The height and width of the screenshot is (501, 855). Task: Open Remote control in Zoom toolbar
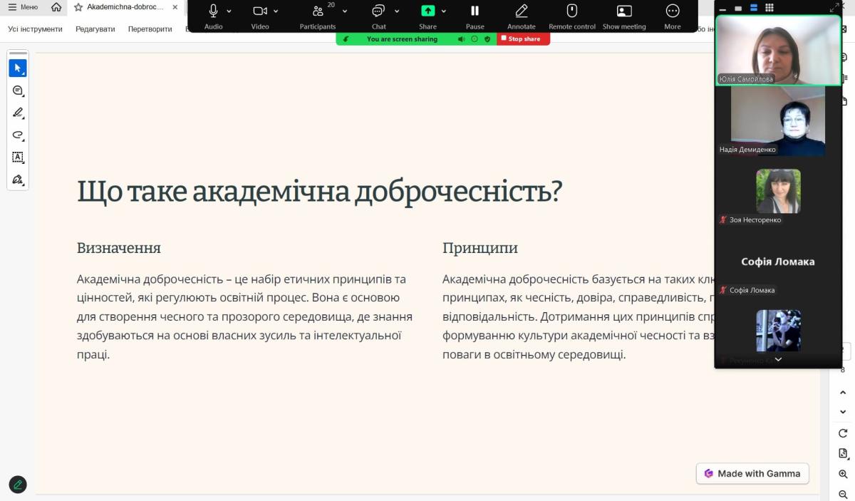571,11
